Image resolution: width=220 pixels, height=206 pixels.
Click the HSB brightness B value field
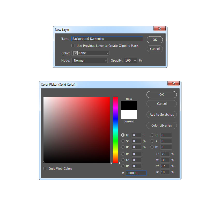tap(136, 147)
